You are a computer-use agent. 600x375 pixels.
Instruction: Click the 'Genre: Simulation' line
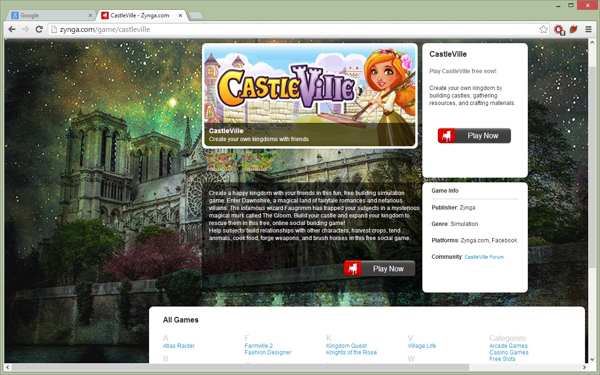[x=455, y=224]
